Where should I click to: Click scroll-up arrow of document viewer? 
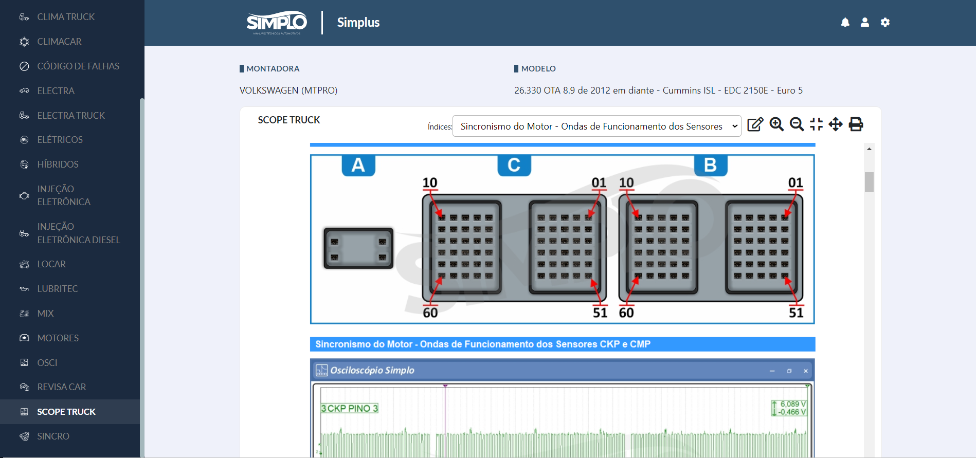point(869,149)
